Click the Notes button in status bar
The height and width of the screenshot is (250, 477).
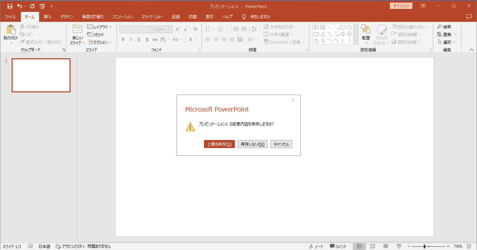316,246
